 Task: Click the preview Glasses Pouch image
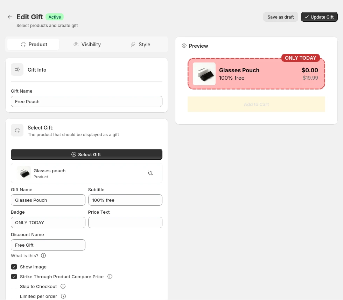point(204,74)
